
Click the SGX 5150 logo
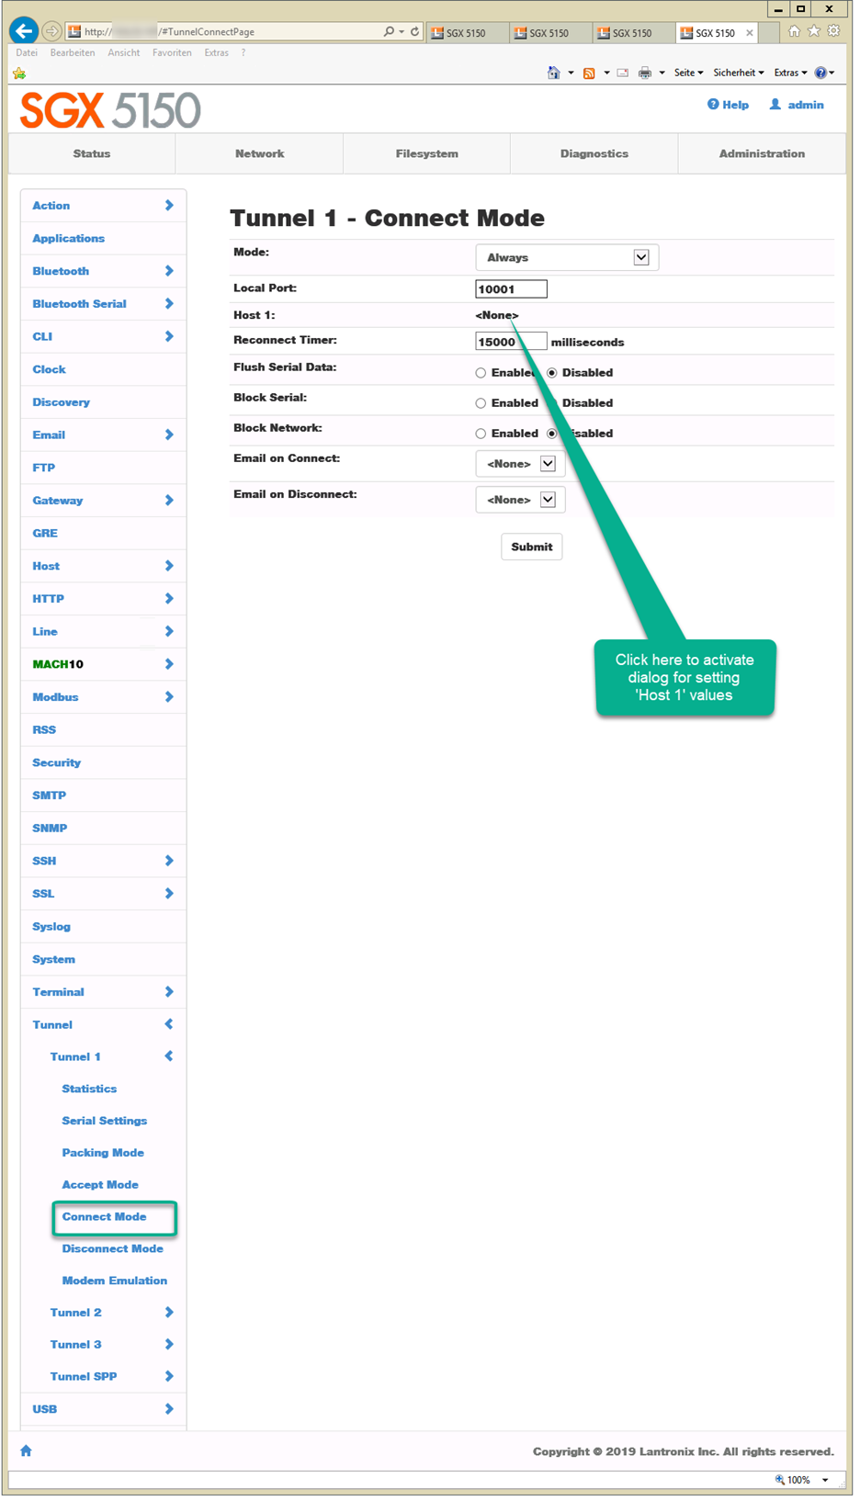[x=110, y=110]
